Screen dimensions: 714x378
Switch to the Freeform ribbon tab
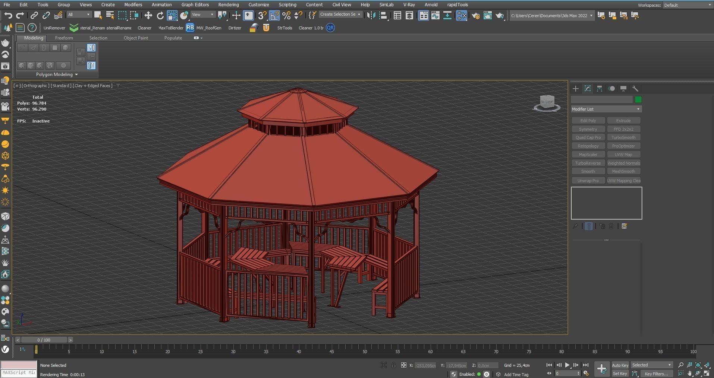pyautogui.click(x=64, y=38)
